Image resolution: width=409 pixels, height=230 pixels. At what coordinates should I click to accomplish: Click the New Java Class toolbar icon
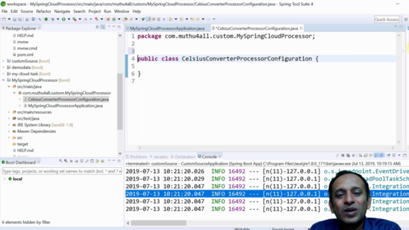tap(114, 19)
